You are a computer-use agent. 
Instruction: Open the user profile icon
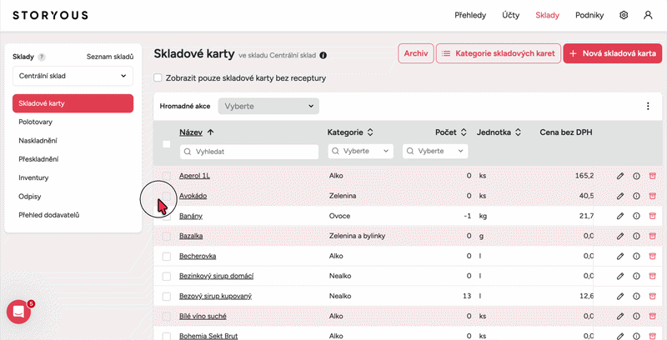click(x=648, y=15)
